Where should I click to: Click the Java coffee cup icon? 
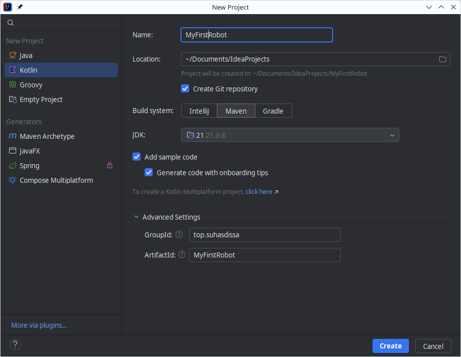[x=13, y=55]
